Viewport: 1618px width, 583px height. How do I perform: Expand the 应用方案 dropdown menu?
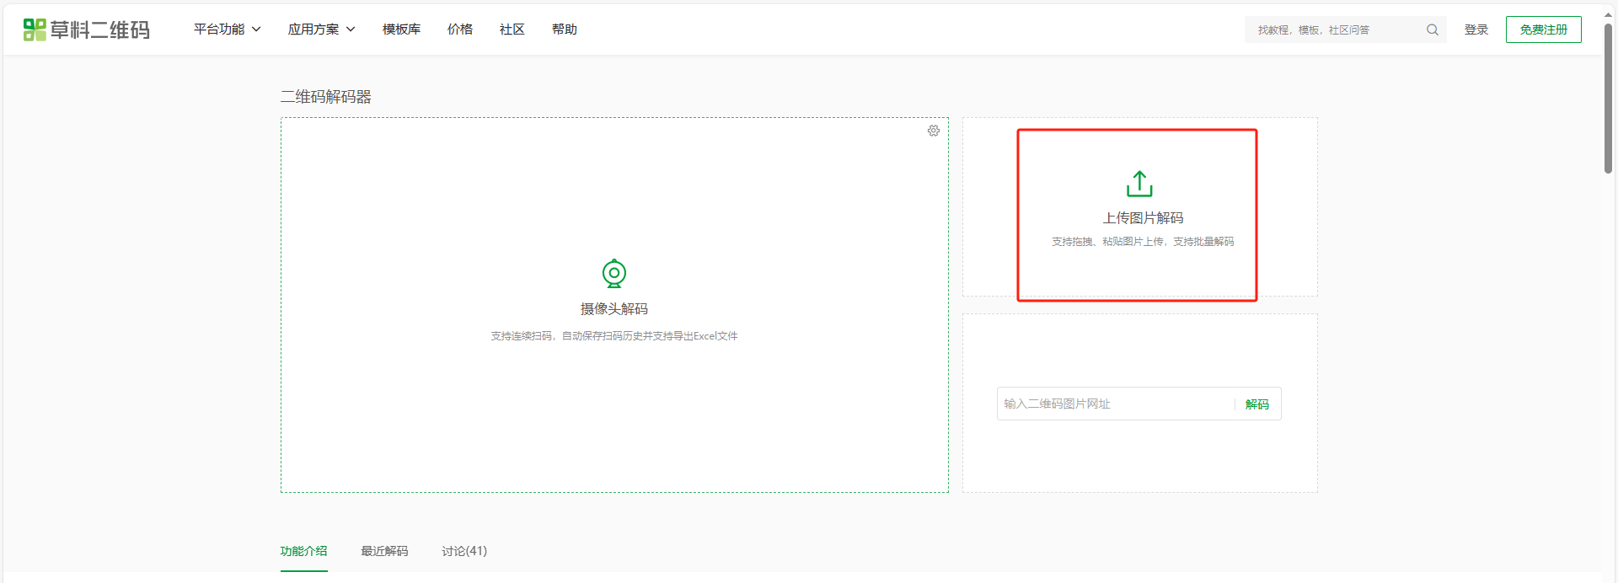[x=322, y=29]
